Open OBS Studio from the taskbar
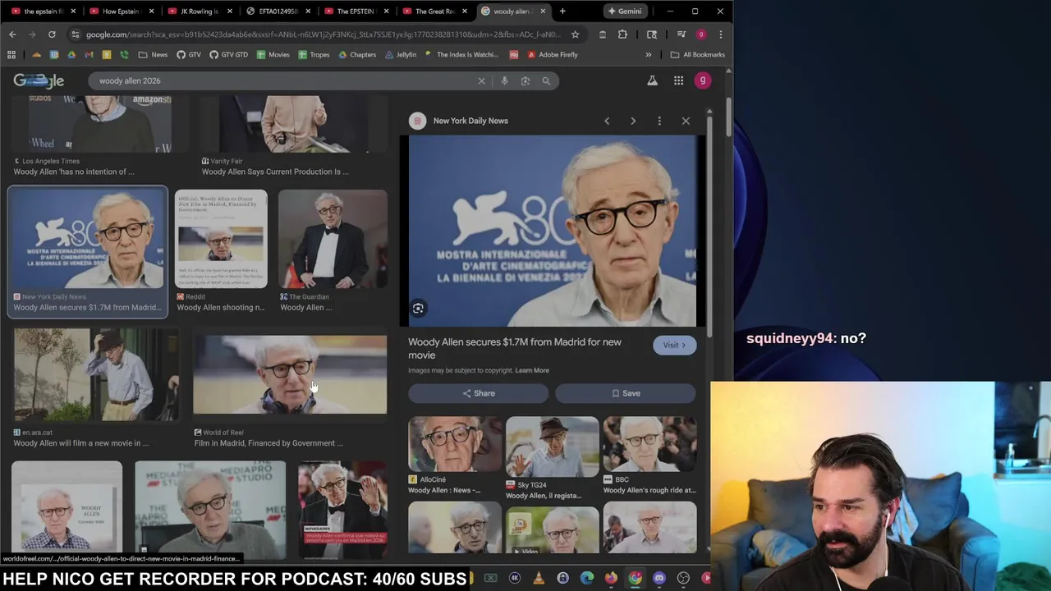Viewport: 1051px width, 591px height. point(683,578)
